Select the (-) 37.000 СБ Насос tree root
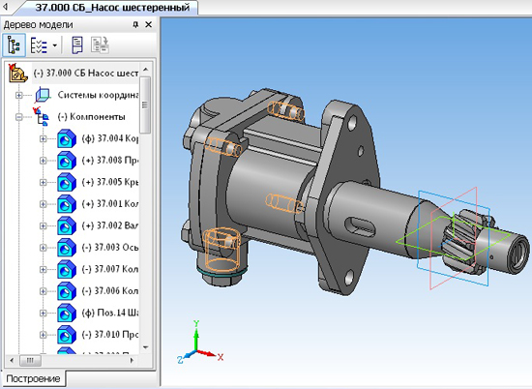 [86, 73]
